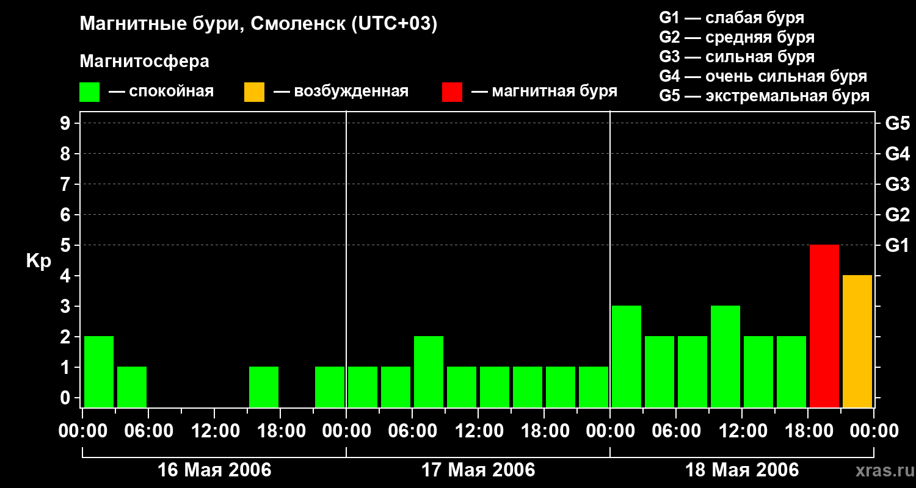Click the 06:00 tick label above 17 Мая
This screenshot has width=916, height=488.
coord(412,431)
